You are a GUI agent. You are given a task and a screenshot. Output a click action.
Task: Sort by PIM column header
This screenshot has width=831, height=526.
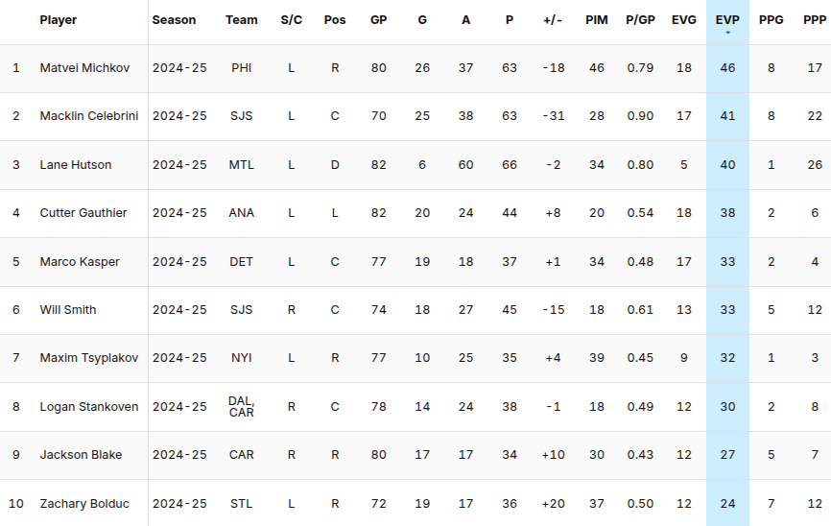coord(596,20)
